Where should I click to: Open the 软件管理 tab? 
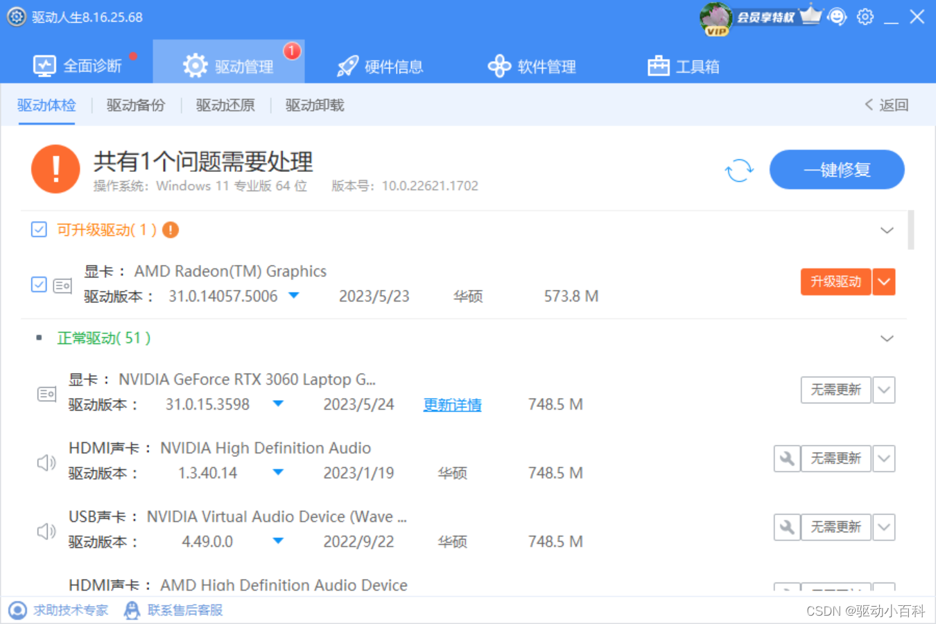[532, 67]
